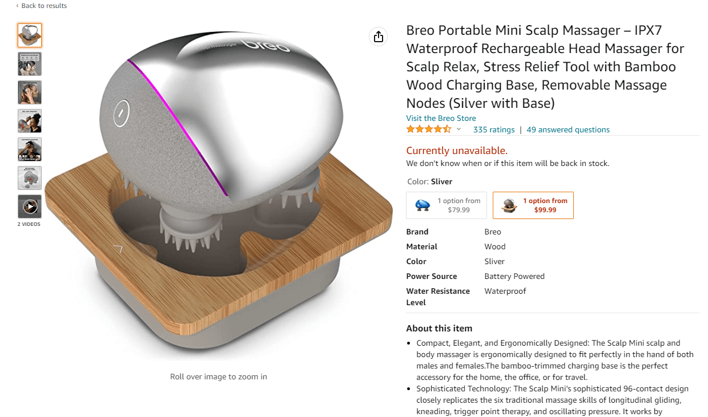The height and width of the screenshot is (417, 708).
Task: Choose the fifth gallery thumbnail
Action: click(x=30, y=149)
